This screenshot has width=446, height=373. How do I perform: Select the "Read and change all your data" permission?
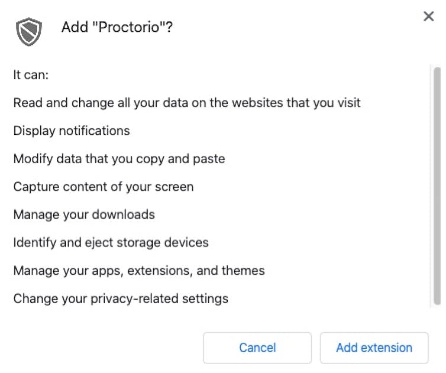pyautogui.click(x=187, y=103)
